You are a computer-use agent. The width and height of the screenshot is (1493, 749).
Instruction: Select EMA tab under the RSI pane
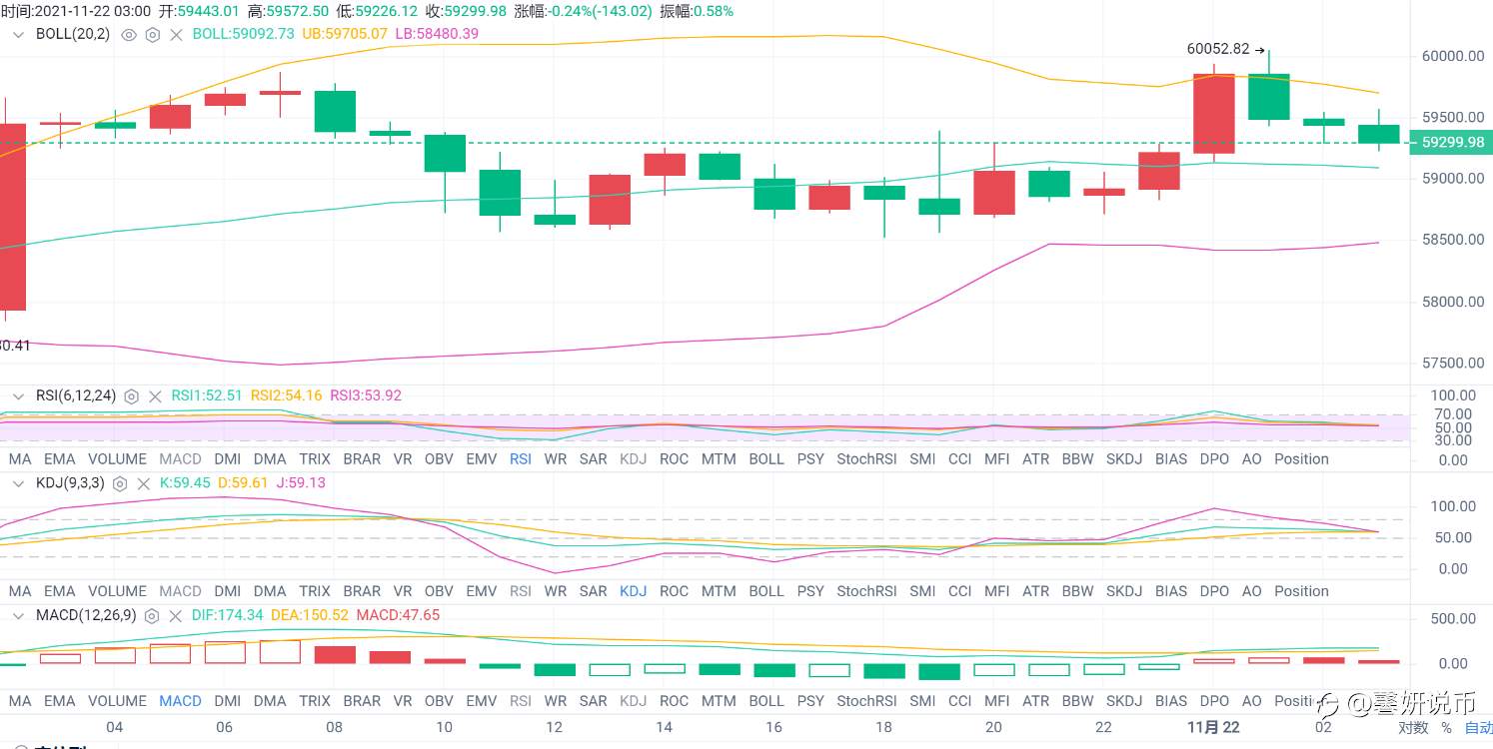tap(60, 459)
